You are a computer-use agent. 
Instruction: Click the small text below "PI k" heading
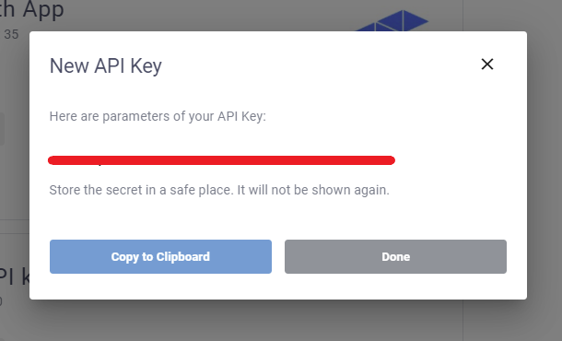click(x=1, y=301)
